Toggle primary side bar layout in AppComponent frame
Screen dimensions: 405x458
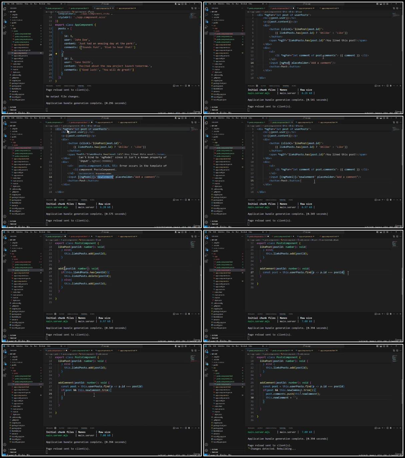[x=175, y=4]
